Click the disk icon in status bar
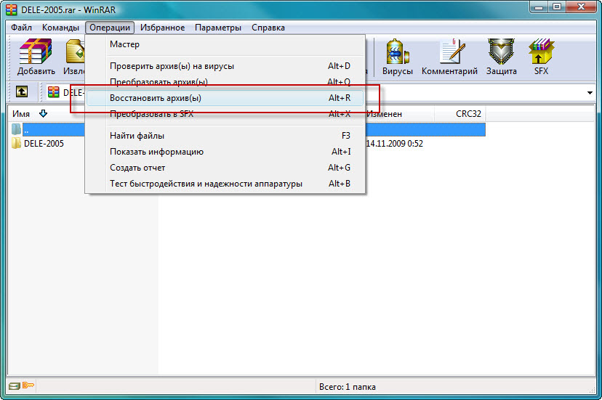This screenshot has height=400, width=602. pyautogui.click(x=15, y=385)
